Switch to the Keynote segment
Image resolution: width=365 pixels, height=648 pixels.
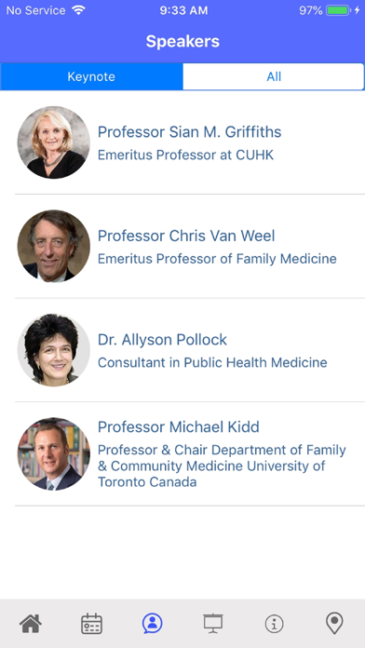tap(91, 76)
